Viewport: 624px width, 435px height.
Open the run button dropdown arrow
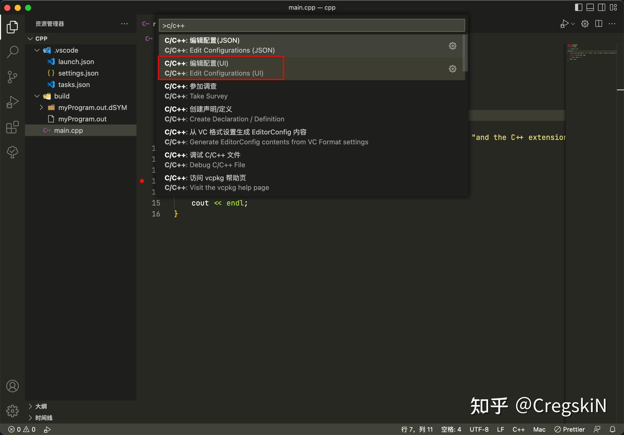point(573,24)
